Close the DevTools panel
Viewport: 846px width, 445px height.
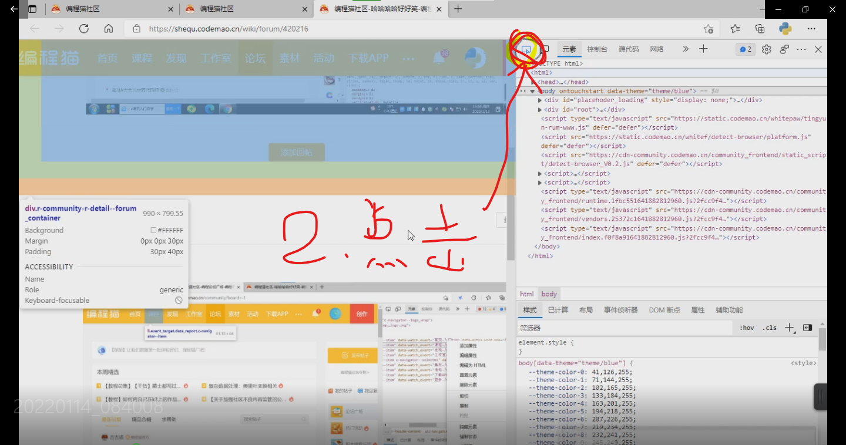pos(818,49)
